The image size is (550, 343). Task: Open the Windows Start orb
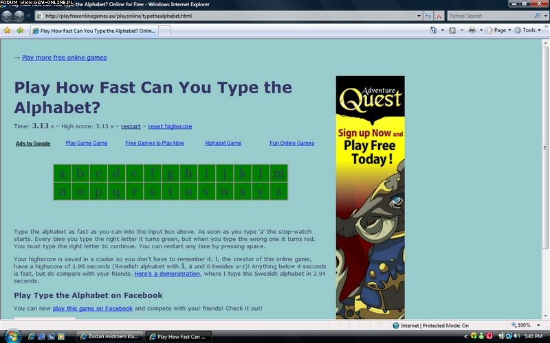(x=13, y=336)
